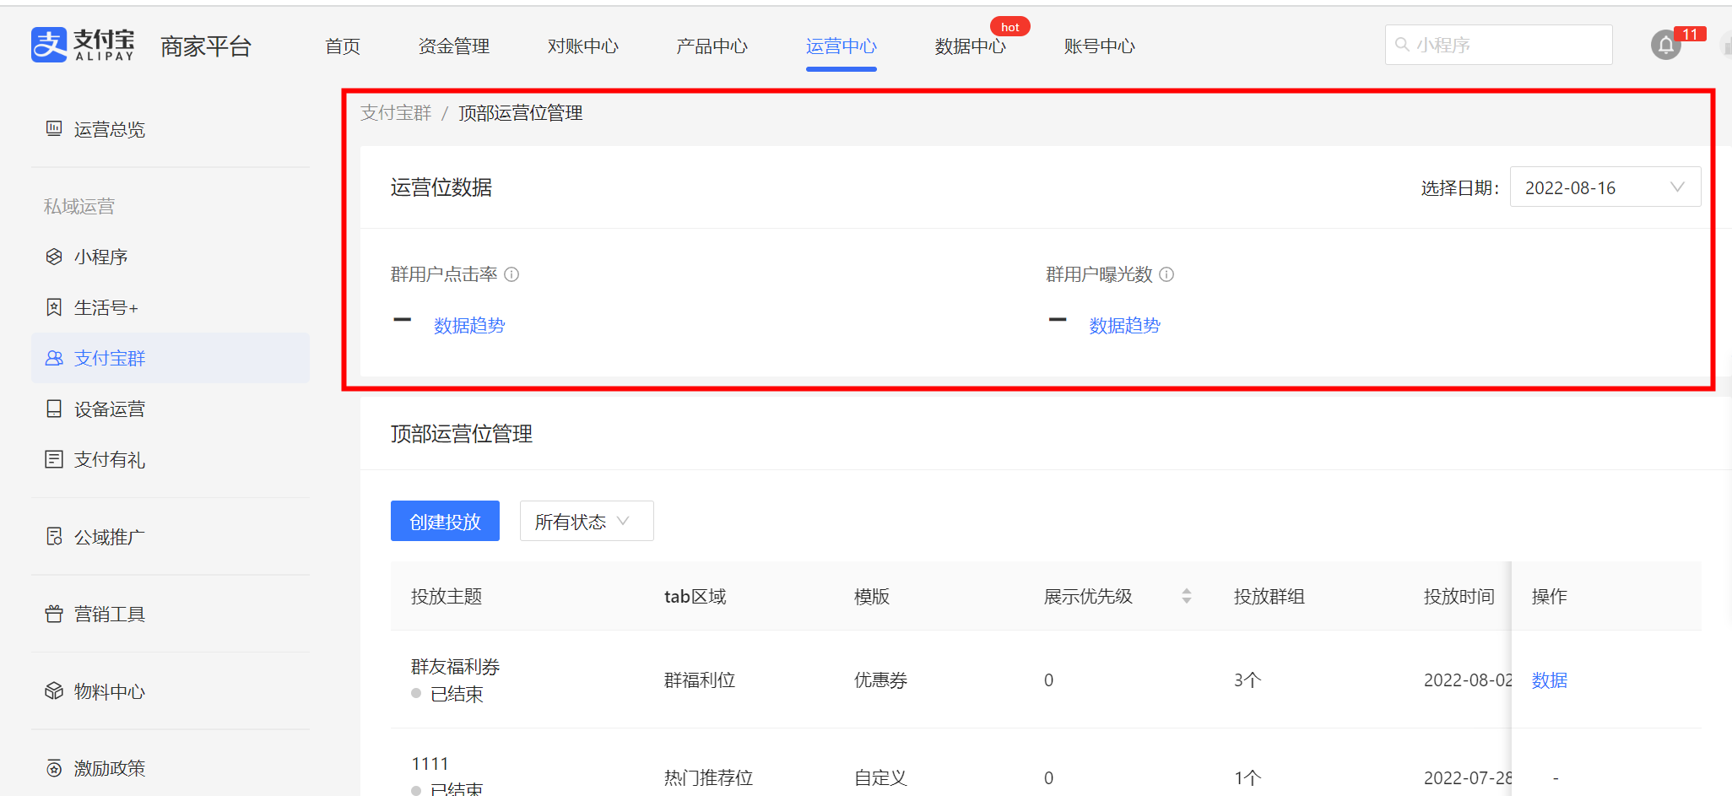Click the 投放时间 column header

click(x=1459, y=596)
